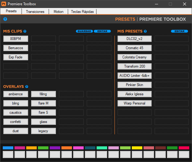Select the dark teal color swatch
Screen dimensions: 192x162
[x=90, y=148]
